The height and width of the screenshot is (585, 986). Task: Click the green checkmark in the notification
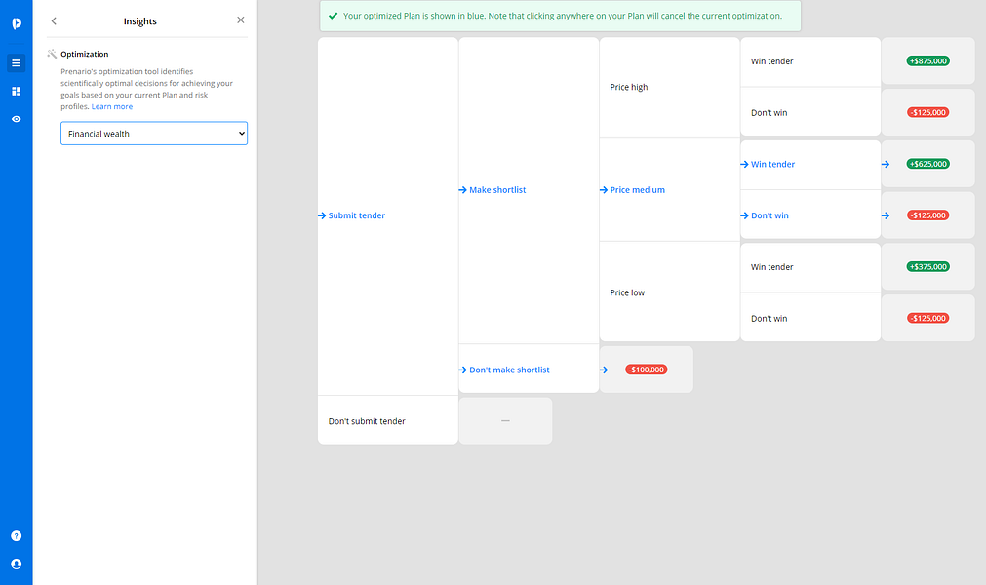coord(334,16)
